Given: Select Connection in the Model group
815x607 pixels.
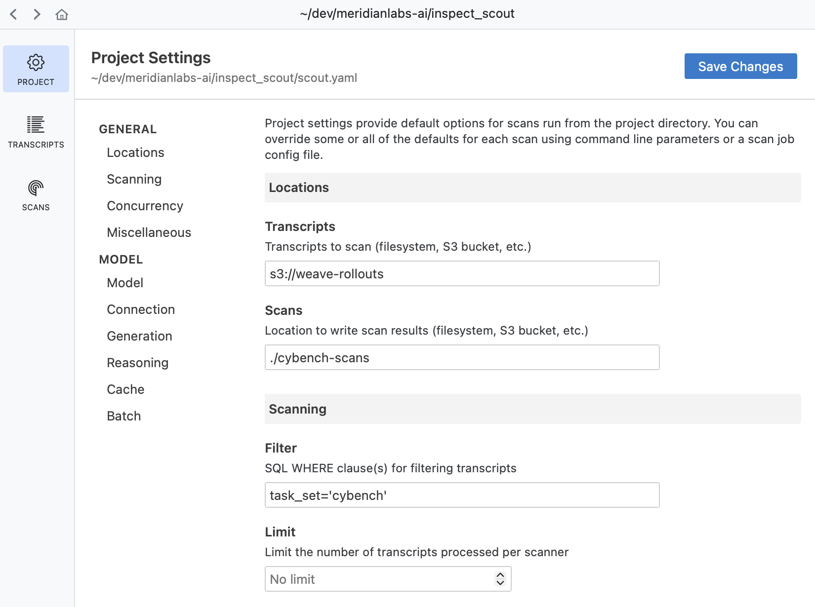Looking at the screenshot, I should 141,309.
